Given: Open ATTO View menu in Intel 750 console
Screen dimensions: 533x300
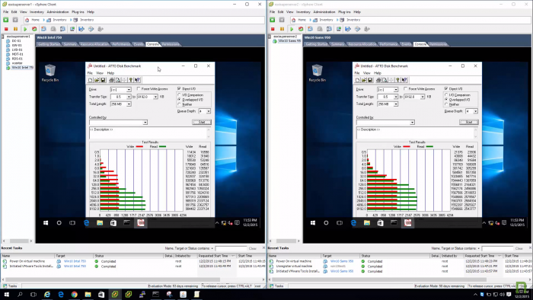Looking at the screenshot, I should [x=100, y=73].
